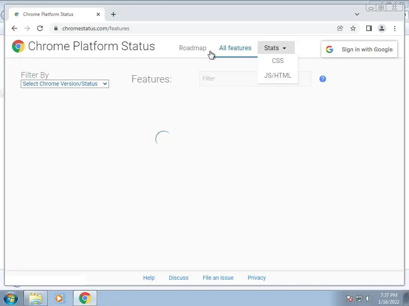This screenshot has width=409, height=306.
Task: Click the Chrome Platform Status title
Action: [x=91, y=46]
